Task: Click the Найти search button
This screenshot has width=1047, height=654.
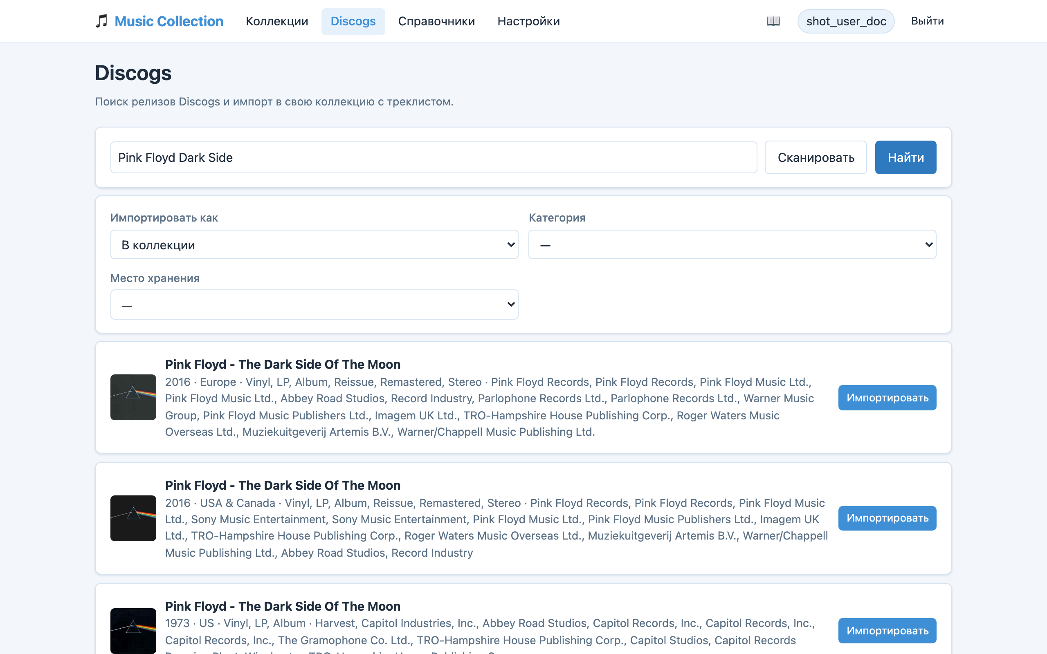Action: [x=905, y=157]
